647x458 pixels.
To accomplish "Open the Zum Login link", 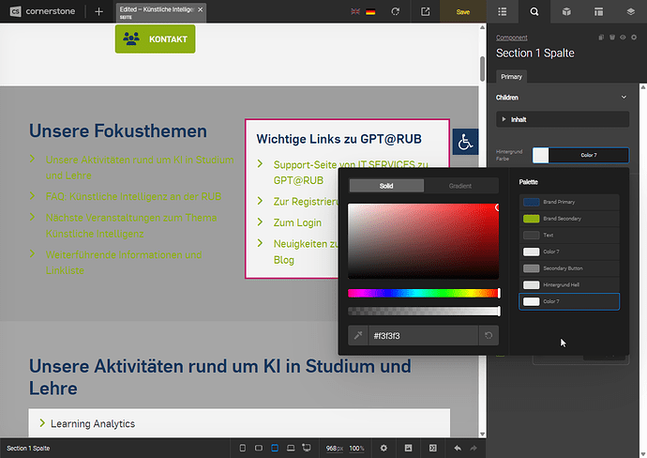I will click(x=297, y=222).
